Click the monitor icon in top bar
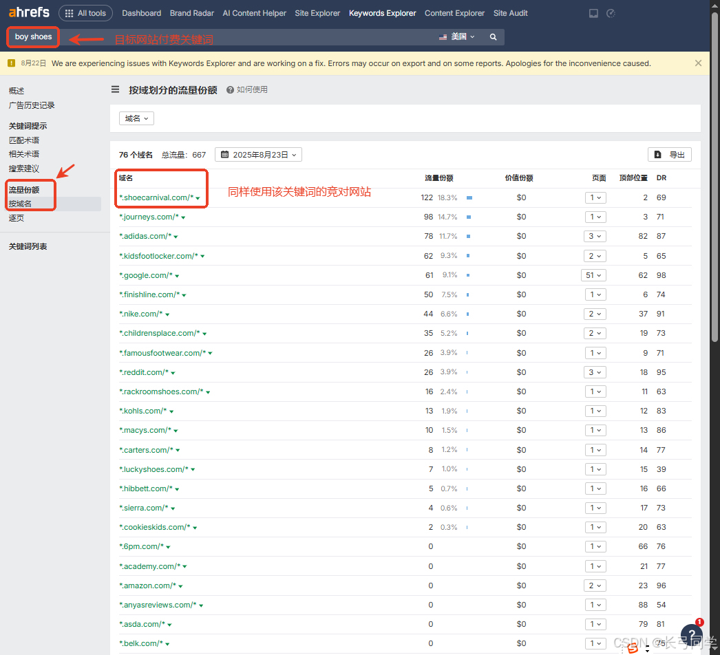Viewport: 720px width, 655px height. point(594,13)
